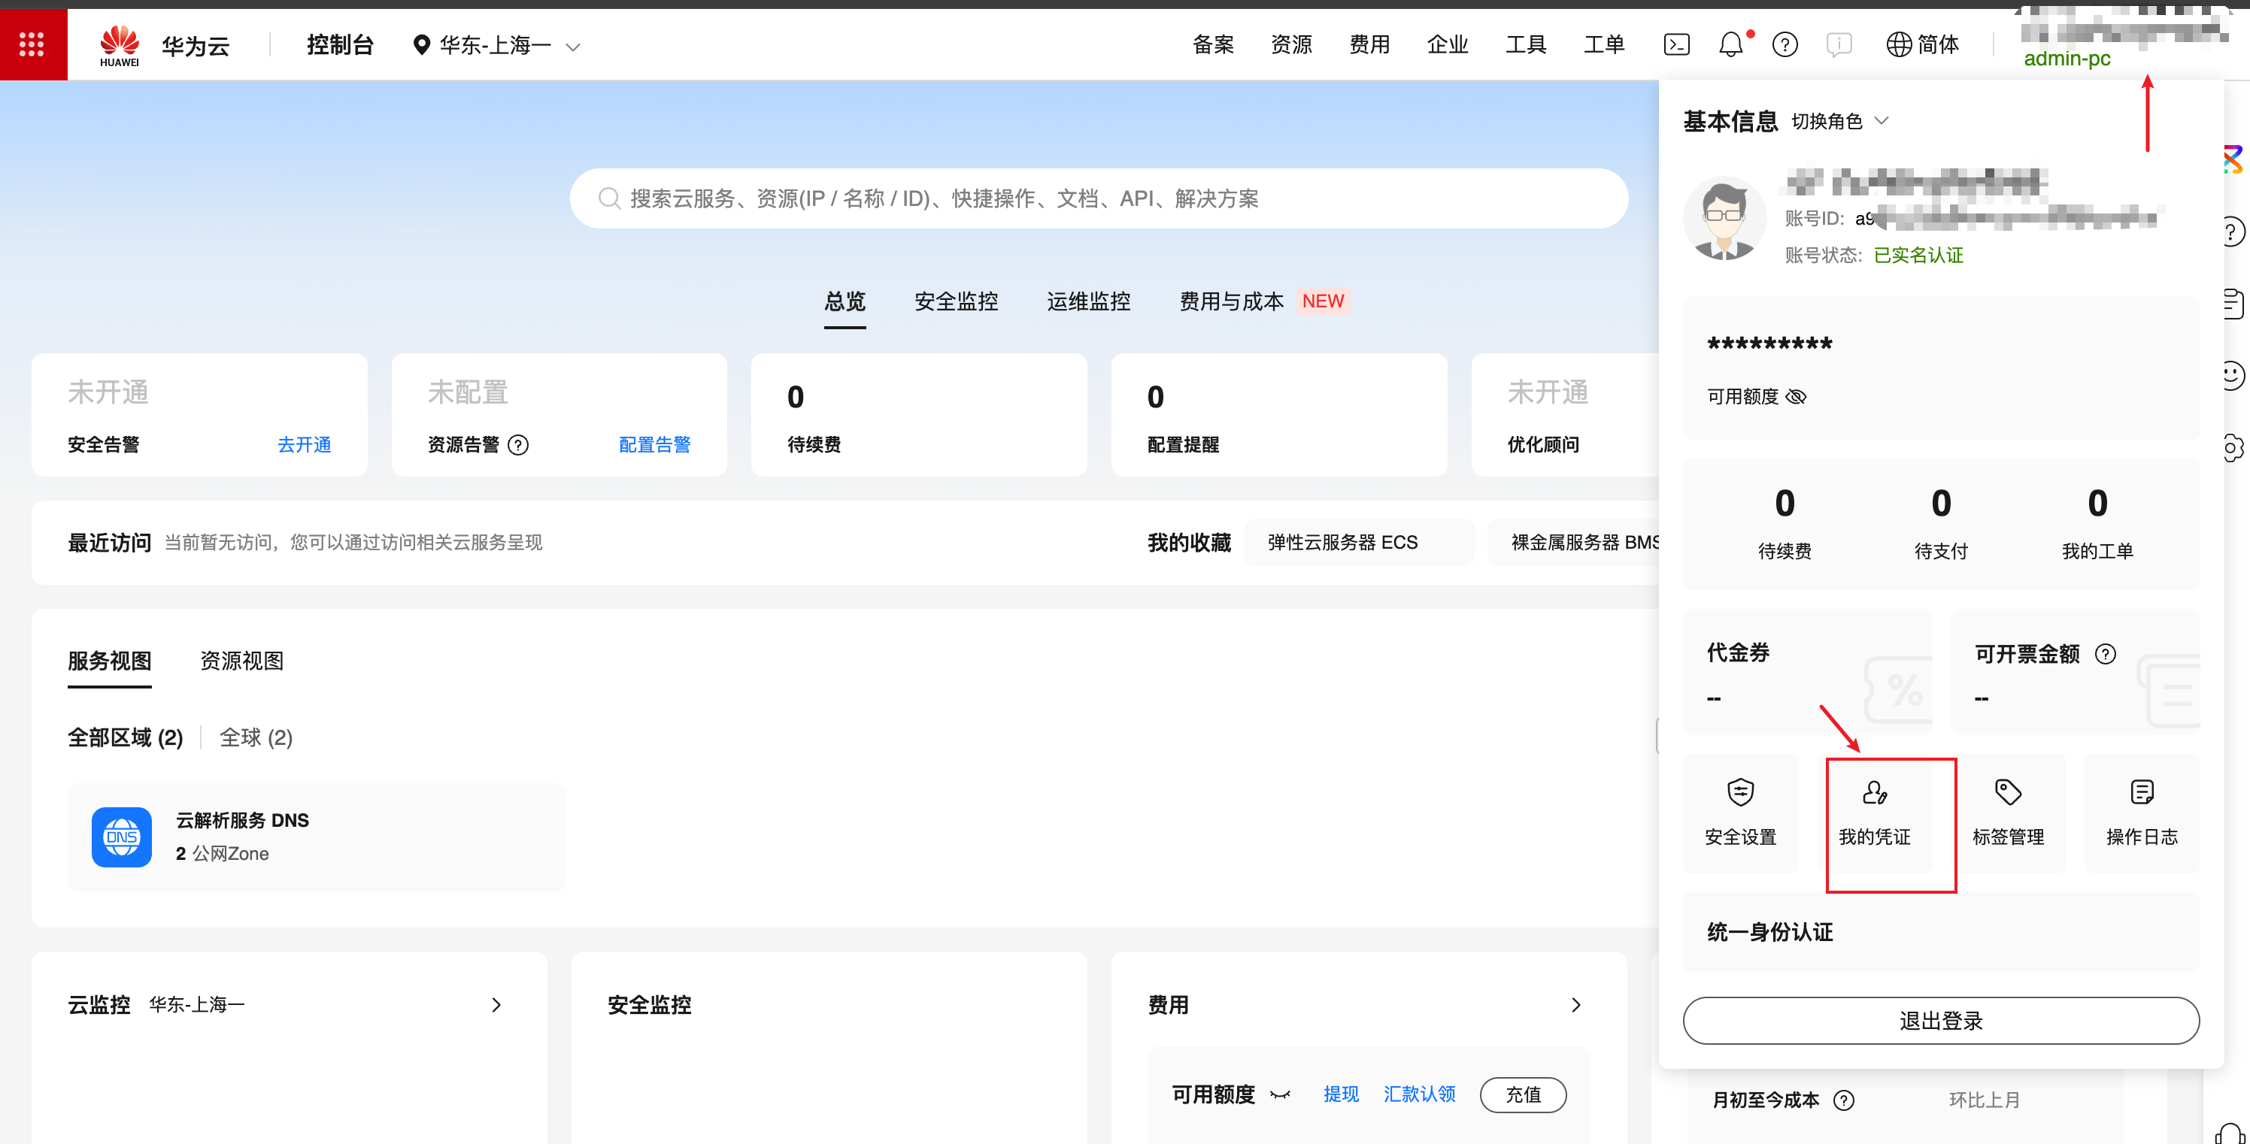The width and height of the screenshot is (2250, 1144).
Task: Open language selector 简体
Action: 1922,44
